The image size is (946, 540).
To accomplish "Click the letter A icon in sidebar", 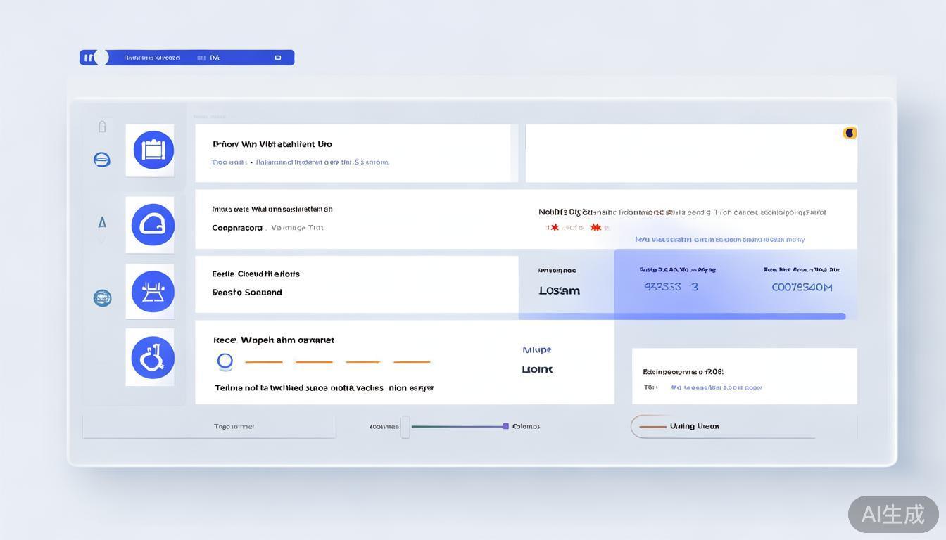I will (x=102, y=223).
